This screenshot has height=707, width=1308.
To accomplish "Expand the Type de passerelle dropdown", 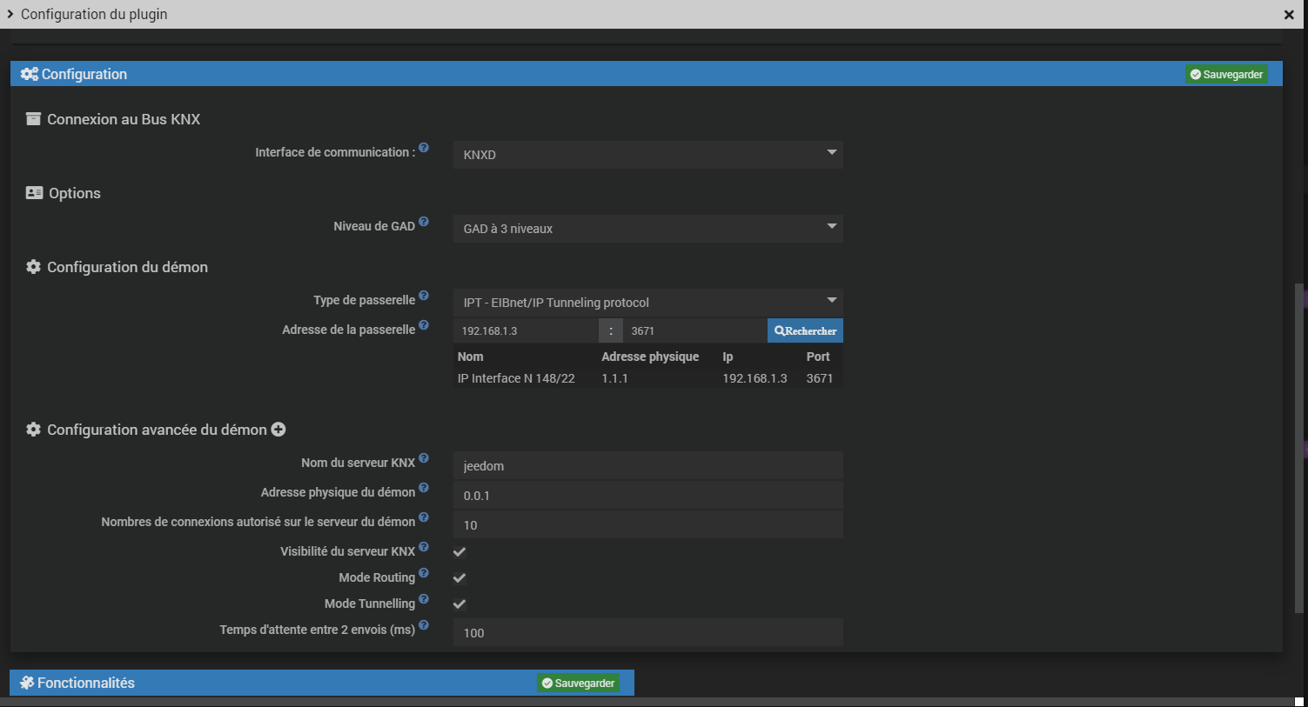I will point(647,303).
